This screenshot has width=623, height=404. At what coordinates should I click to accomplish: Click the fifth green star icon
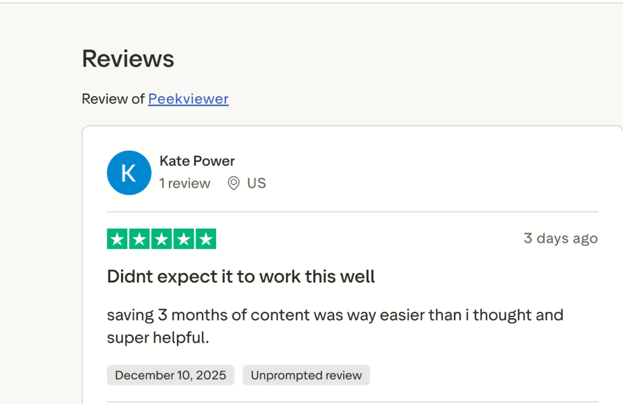point(205,239)
